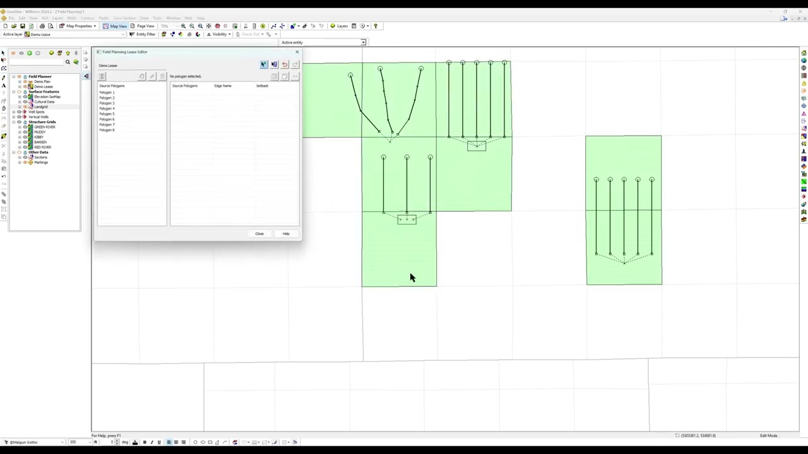Screen dimensions: 808x454
Task: Open the Active entity dropdown
Action: click(x=363, y=42)
